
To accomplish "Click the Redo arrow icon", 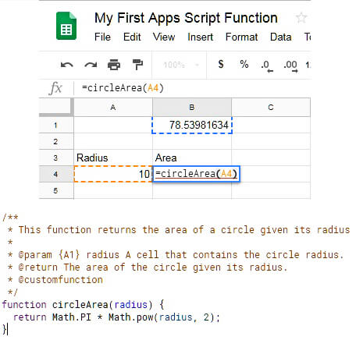I will 91,65.
